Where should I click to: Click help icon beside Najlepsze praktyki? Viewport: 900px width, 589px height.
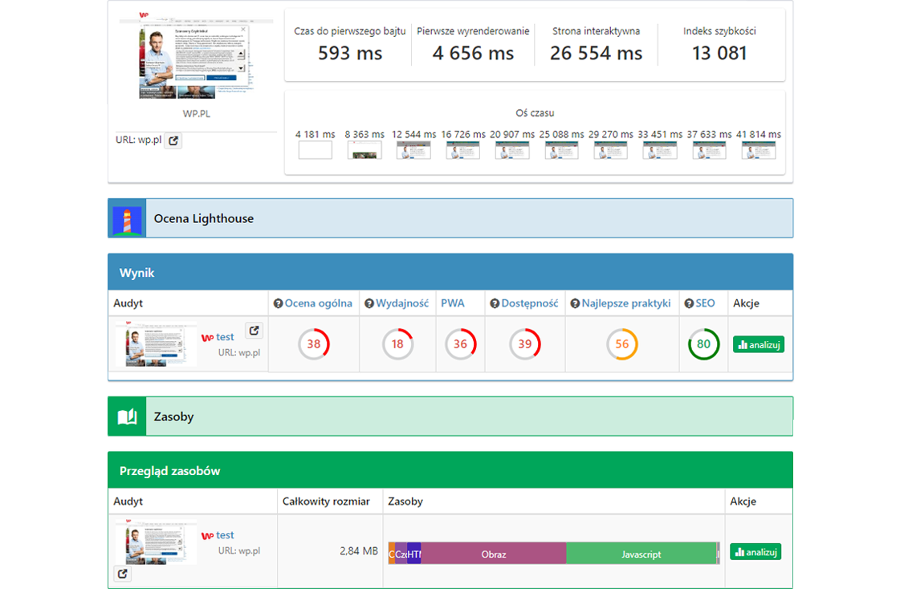(x=575, y=303)
